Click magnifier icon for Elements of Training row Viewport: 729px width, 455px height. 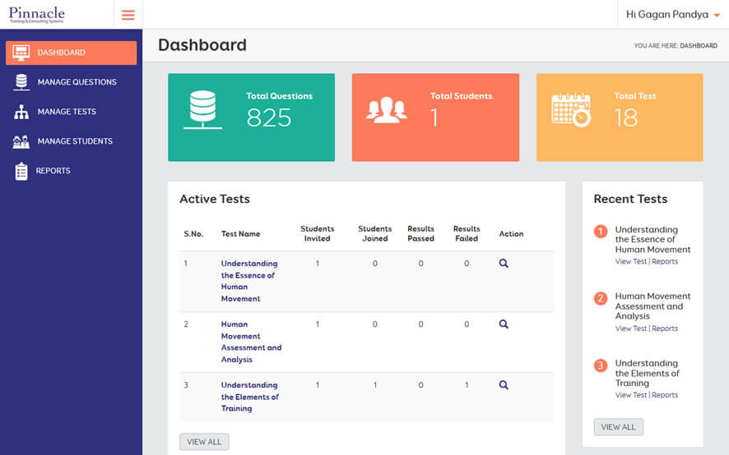point(504,385)
